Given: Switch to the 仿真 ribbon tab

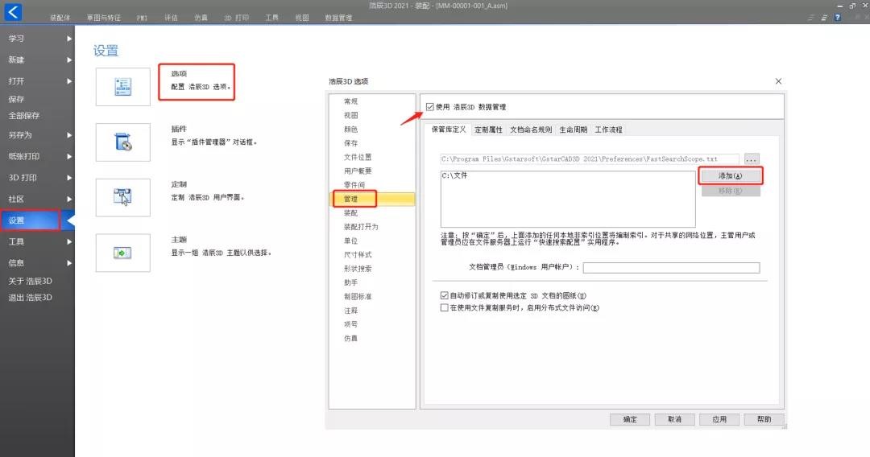Looking at the screenshot, I should click(201, 18).
